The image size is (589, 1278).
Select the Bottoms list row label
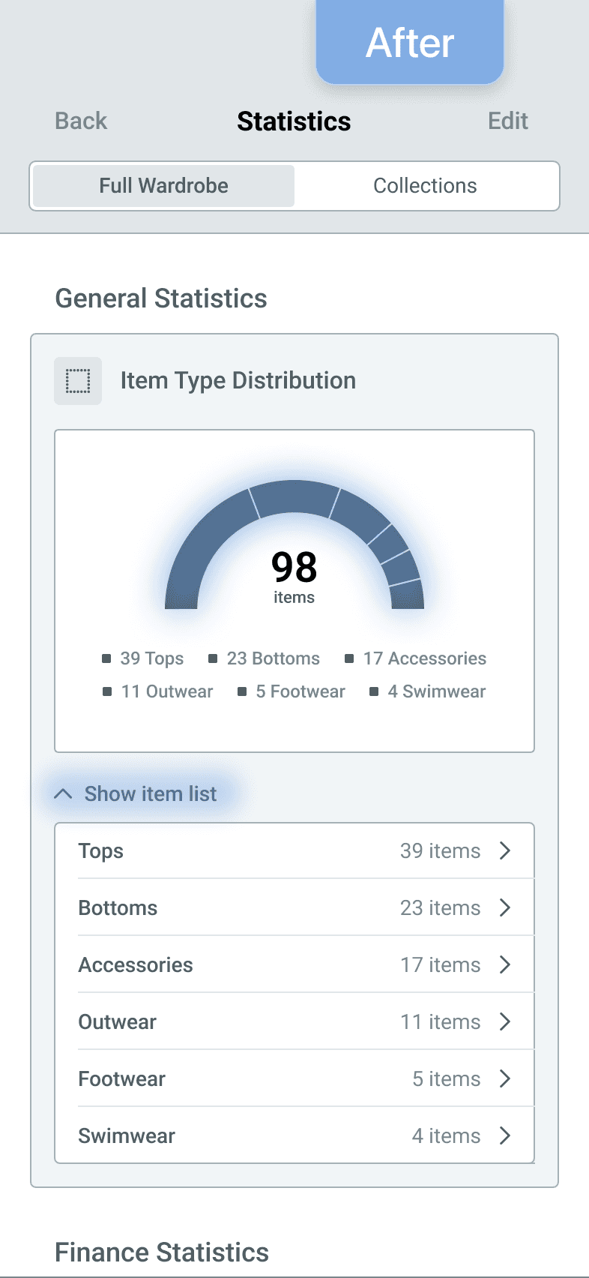point(118,908)
